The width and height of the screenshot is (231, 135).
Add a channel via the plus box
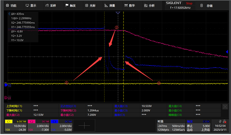(x=84, y=125)
